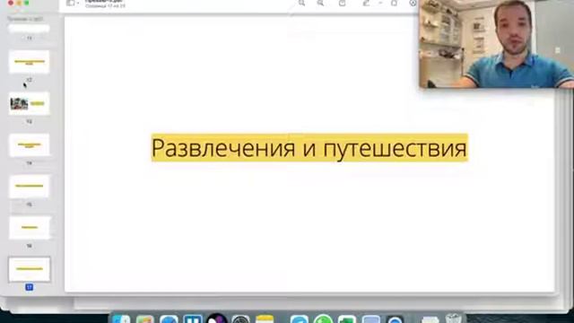
Task: Select the highlighted page 17 thumbnail
Action: (x=30, y=269)
